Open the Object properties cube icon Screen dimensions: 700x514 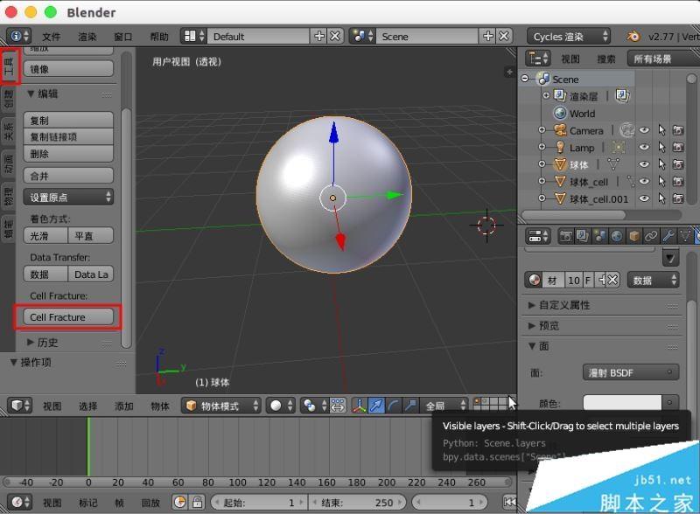tap(633, 236)
